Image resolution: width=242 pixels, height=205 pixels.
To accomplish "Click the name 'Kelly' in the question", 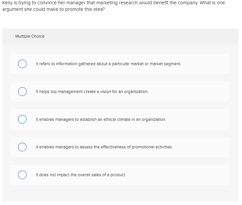I will [x=7, y=3].
